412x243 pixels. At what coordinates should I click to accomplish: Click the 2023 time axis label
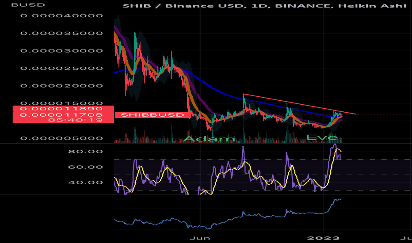[x=324, y=238]
